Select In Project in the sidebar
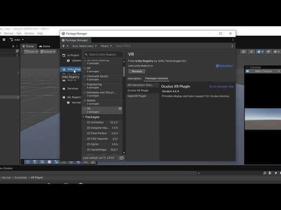281x210 pixels. (x=71, y=56)
